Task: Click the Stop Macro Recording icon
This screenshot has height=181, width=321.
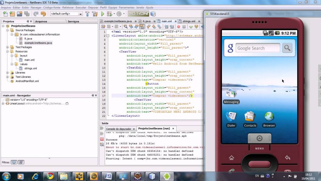Action: [184, 27]
